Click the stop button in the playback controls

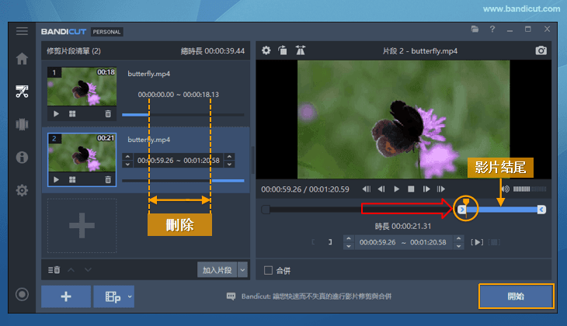(x=412, y=189)
